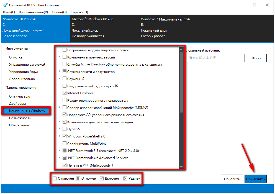Expand the Службы IIS tree node
This screenshot has width=275, height=194.
[x=59, y=78]
